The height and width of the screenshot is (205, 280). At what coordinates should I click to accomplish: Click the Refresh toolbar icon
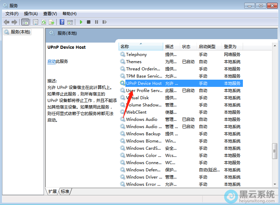pyautogui.click(x=44, y=22)
